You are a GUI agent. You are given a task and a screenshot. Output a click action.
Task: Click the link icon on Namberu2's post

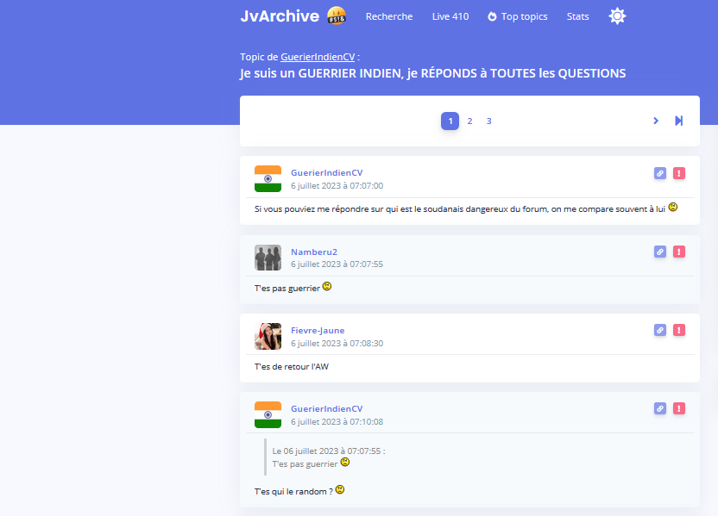(660, 252)
